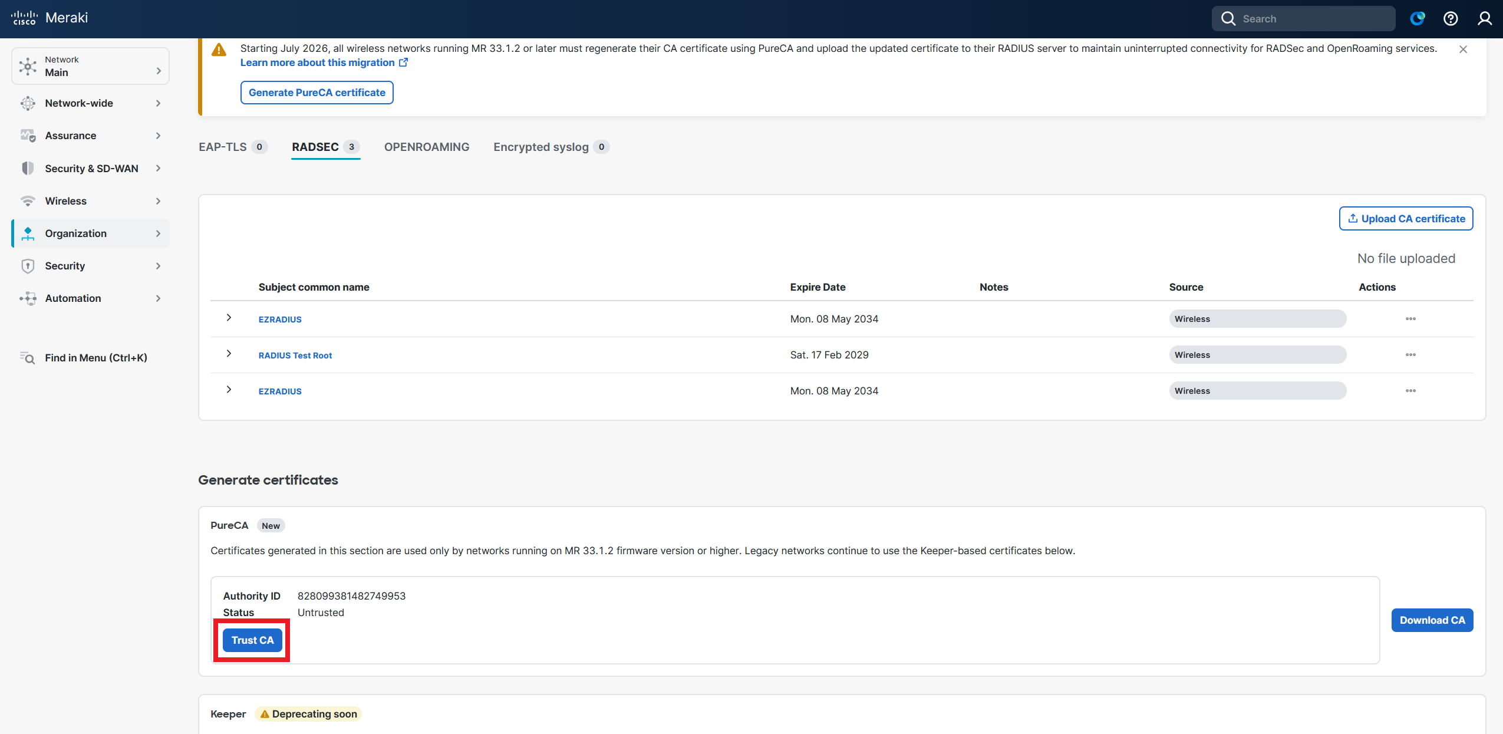Open the RADIUS Test Root link
This screenshot has width=1503, height=734.
[295, 356]
